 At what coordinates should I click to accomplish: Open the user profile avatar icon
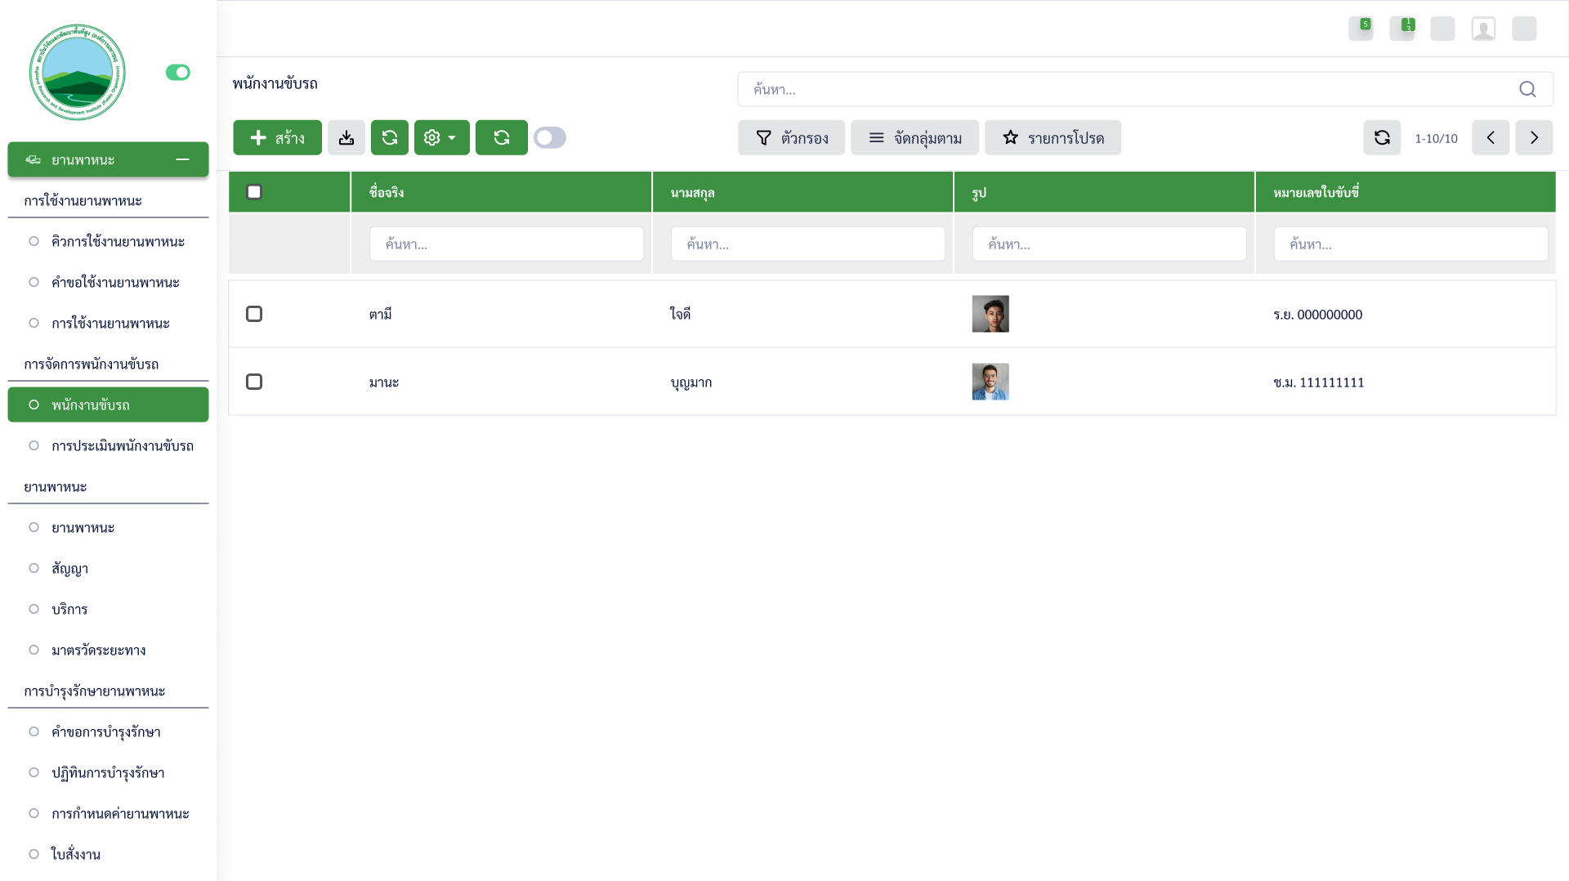click(x=1483, y=29)
